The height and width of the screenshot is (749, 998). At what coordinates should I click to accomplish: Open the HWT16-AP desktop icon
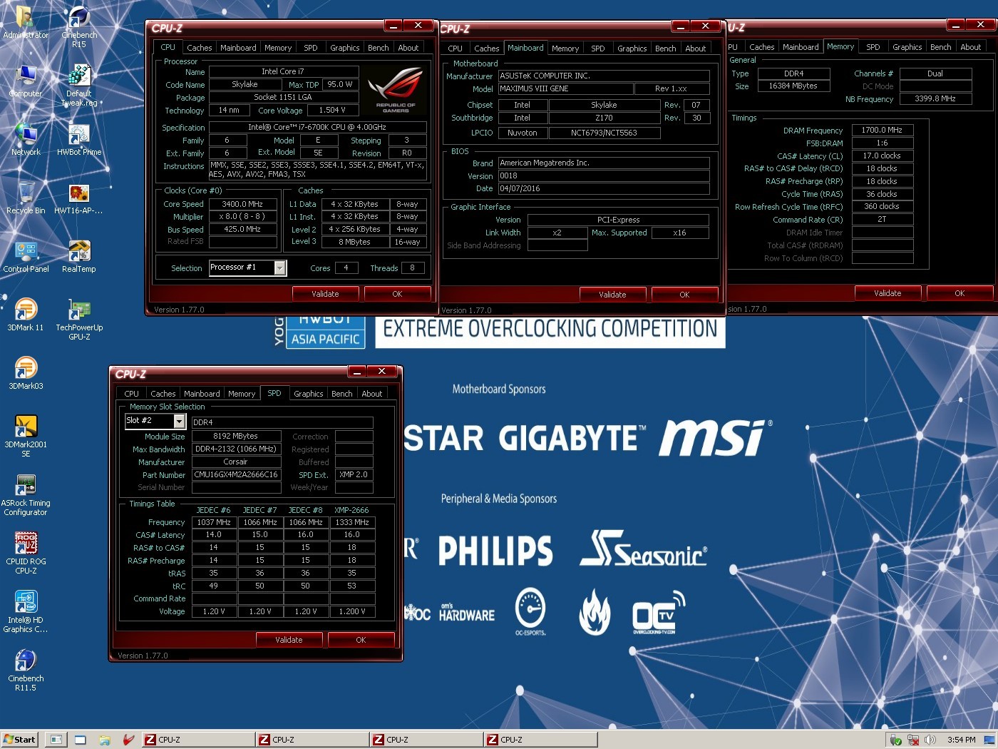79,198
